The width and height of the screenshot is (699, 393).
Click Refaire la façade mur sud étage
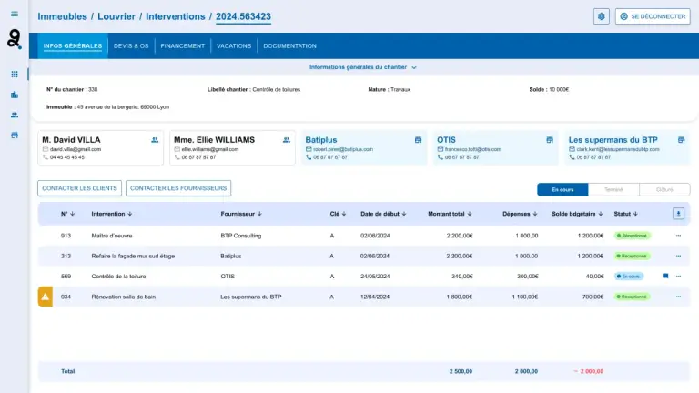pos(133,257)
